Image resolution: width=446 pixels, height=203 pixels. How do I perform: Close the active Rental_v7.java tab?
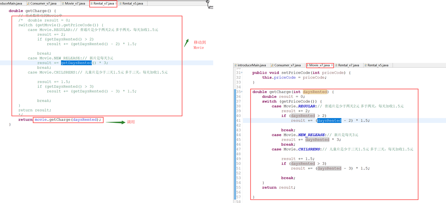(116, 3)
